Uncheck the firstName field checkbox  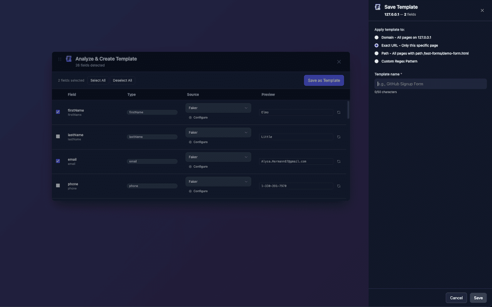tap(57, 112)
